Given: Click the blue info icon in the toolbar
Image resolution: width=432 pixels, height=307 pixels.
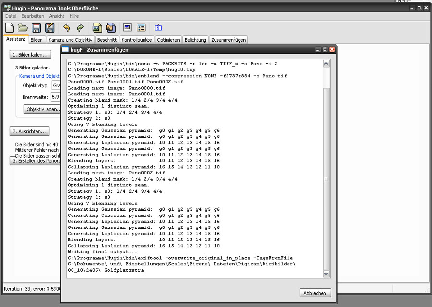Looking at the screenshot, I should pos(158,28).
